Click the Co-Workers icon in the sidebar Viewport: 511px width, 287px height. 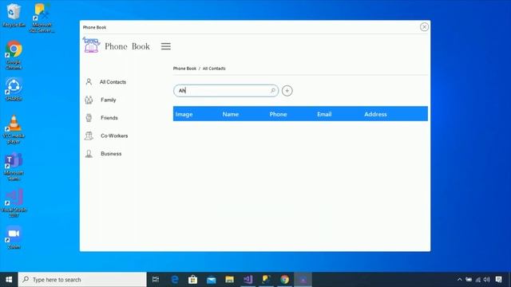(x=89, y=136)
